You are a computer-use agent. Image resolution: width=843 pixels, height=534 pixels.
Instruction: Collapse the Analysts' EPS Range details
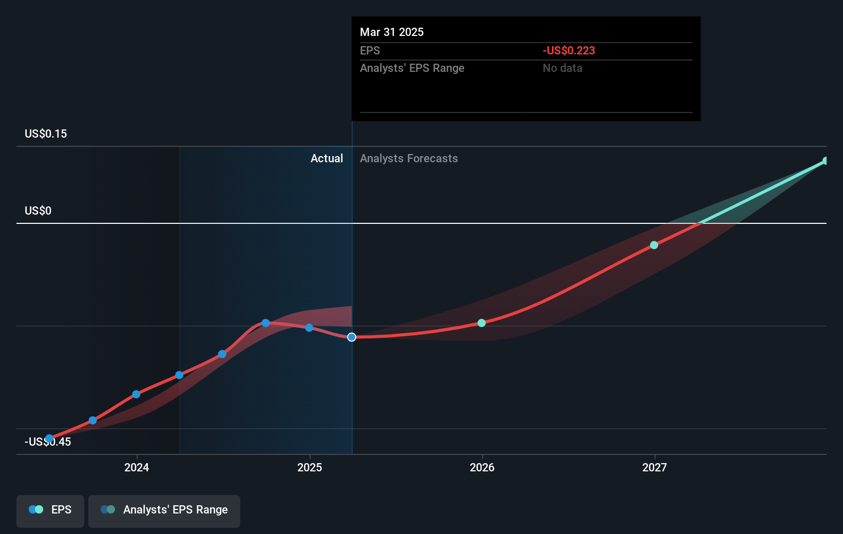tap(412, 68)
